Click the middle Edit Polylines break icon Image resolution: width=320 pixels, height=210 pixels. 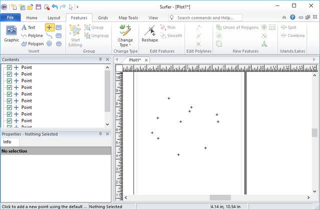(199, 36)
